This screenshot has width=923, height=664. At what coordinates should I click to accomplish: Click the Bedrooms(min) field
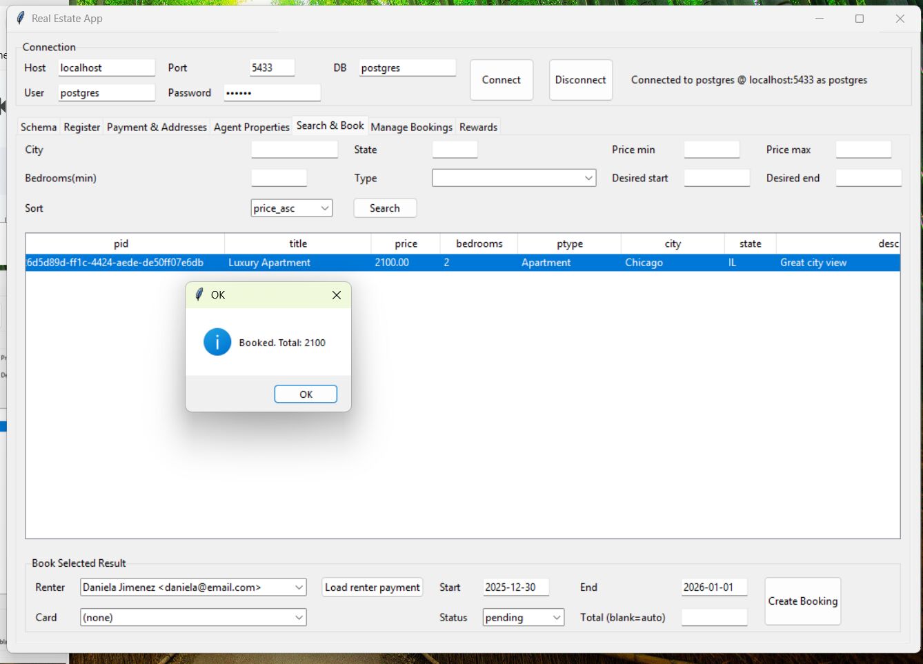point(279,178)
